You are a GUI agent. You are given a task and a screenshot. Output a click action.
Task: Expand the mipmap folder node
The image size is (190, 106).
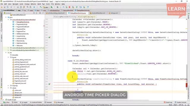(x=8, y=86)
